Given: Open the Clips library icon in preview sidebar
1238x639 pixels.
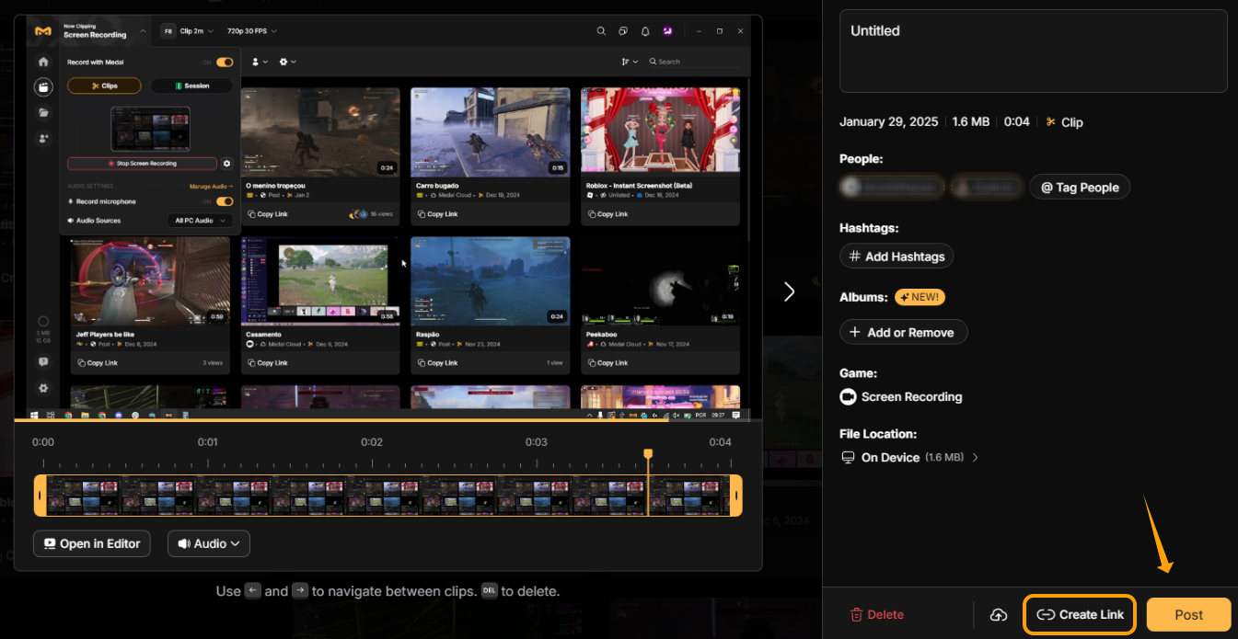Looking at the screenshot, I should pyautogui.click(x=43, y=87).
